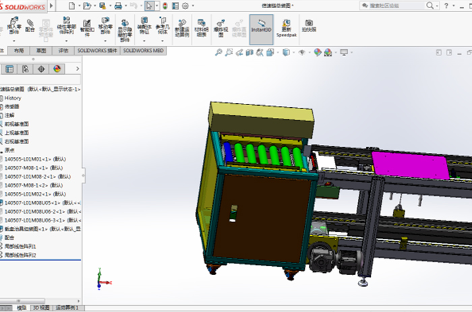Open the DisplayManager color ball tab
472x312 pixels.
point(57,69)
